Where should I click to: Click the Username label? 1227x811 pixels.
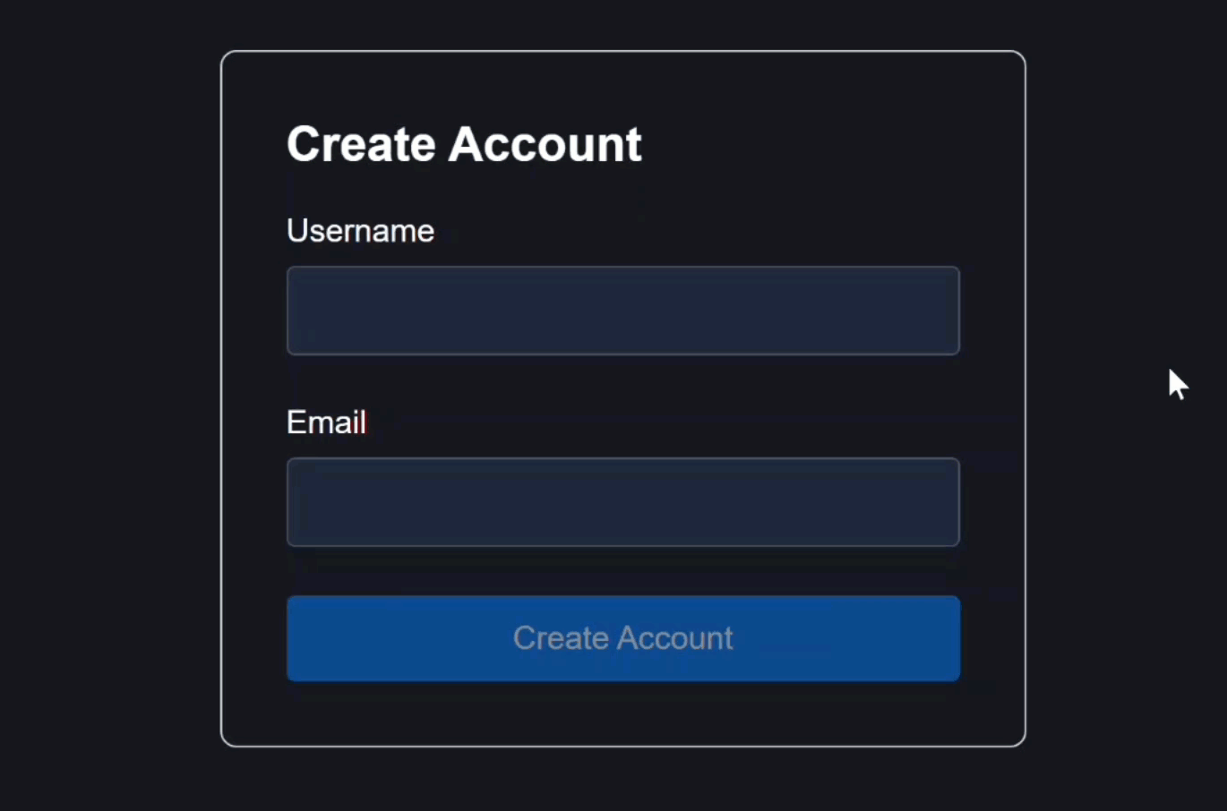pos(360,231)
